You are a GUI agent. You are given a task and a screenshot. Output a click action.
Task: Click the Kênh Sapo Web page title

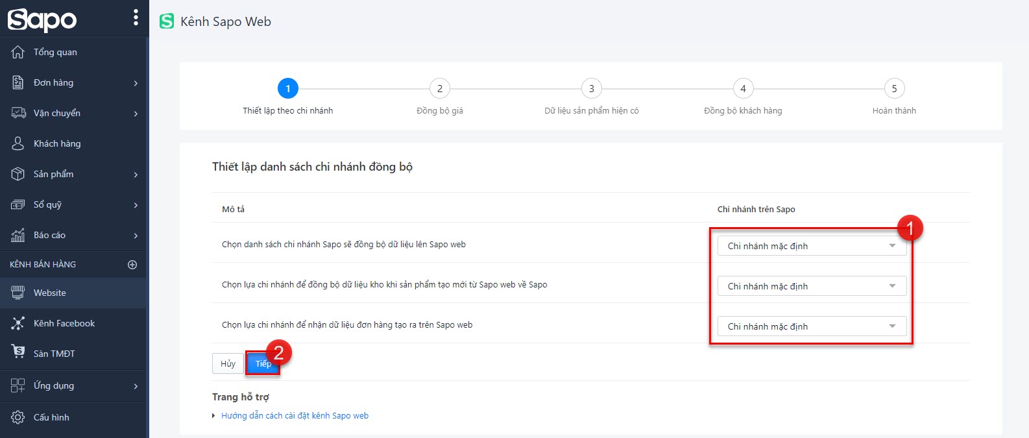click(226, 21)
